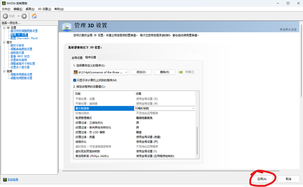Select the 平滑处理 - 透明度 row

(x=135, y=104)
